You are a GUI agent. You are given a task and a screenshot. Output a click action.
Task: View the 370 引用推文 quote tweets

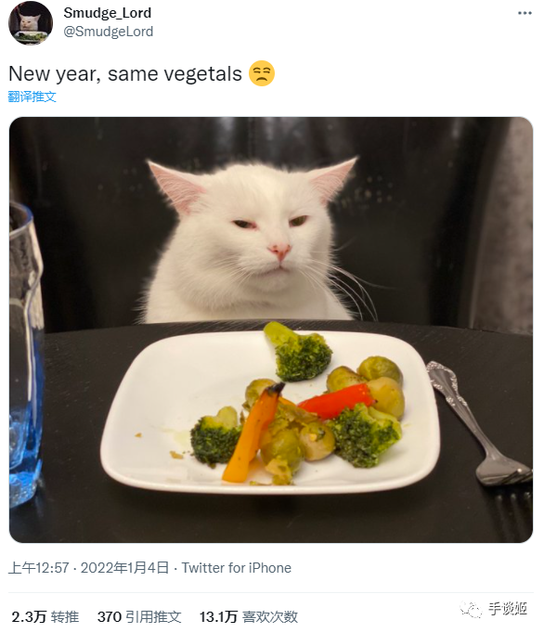[139, 617]
